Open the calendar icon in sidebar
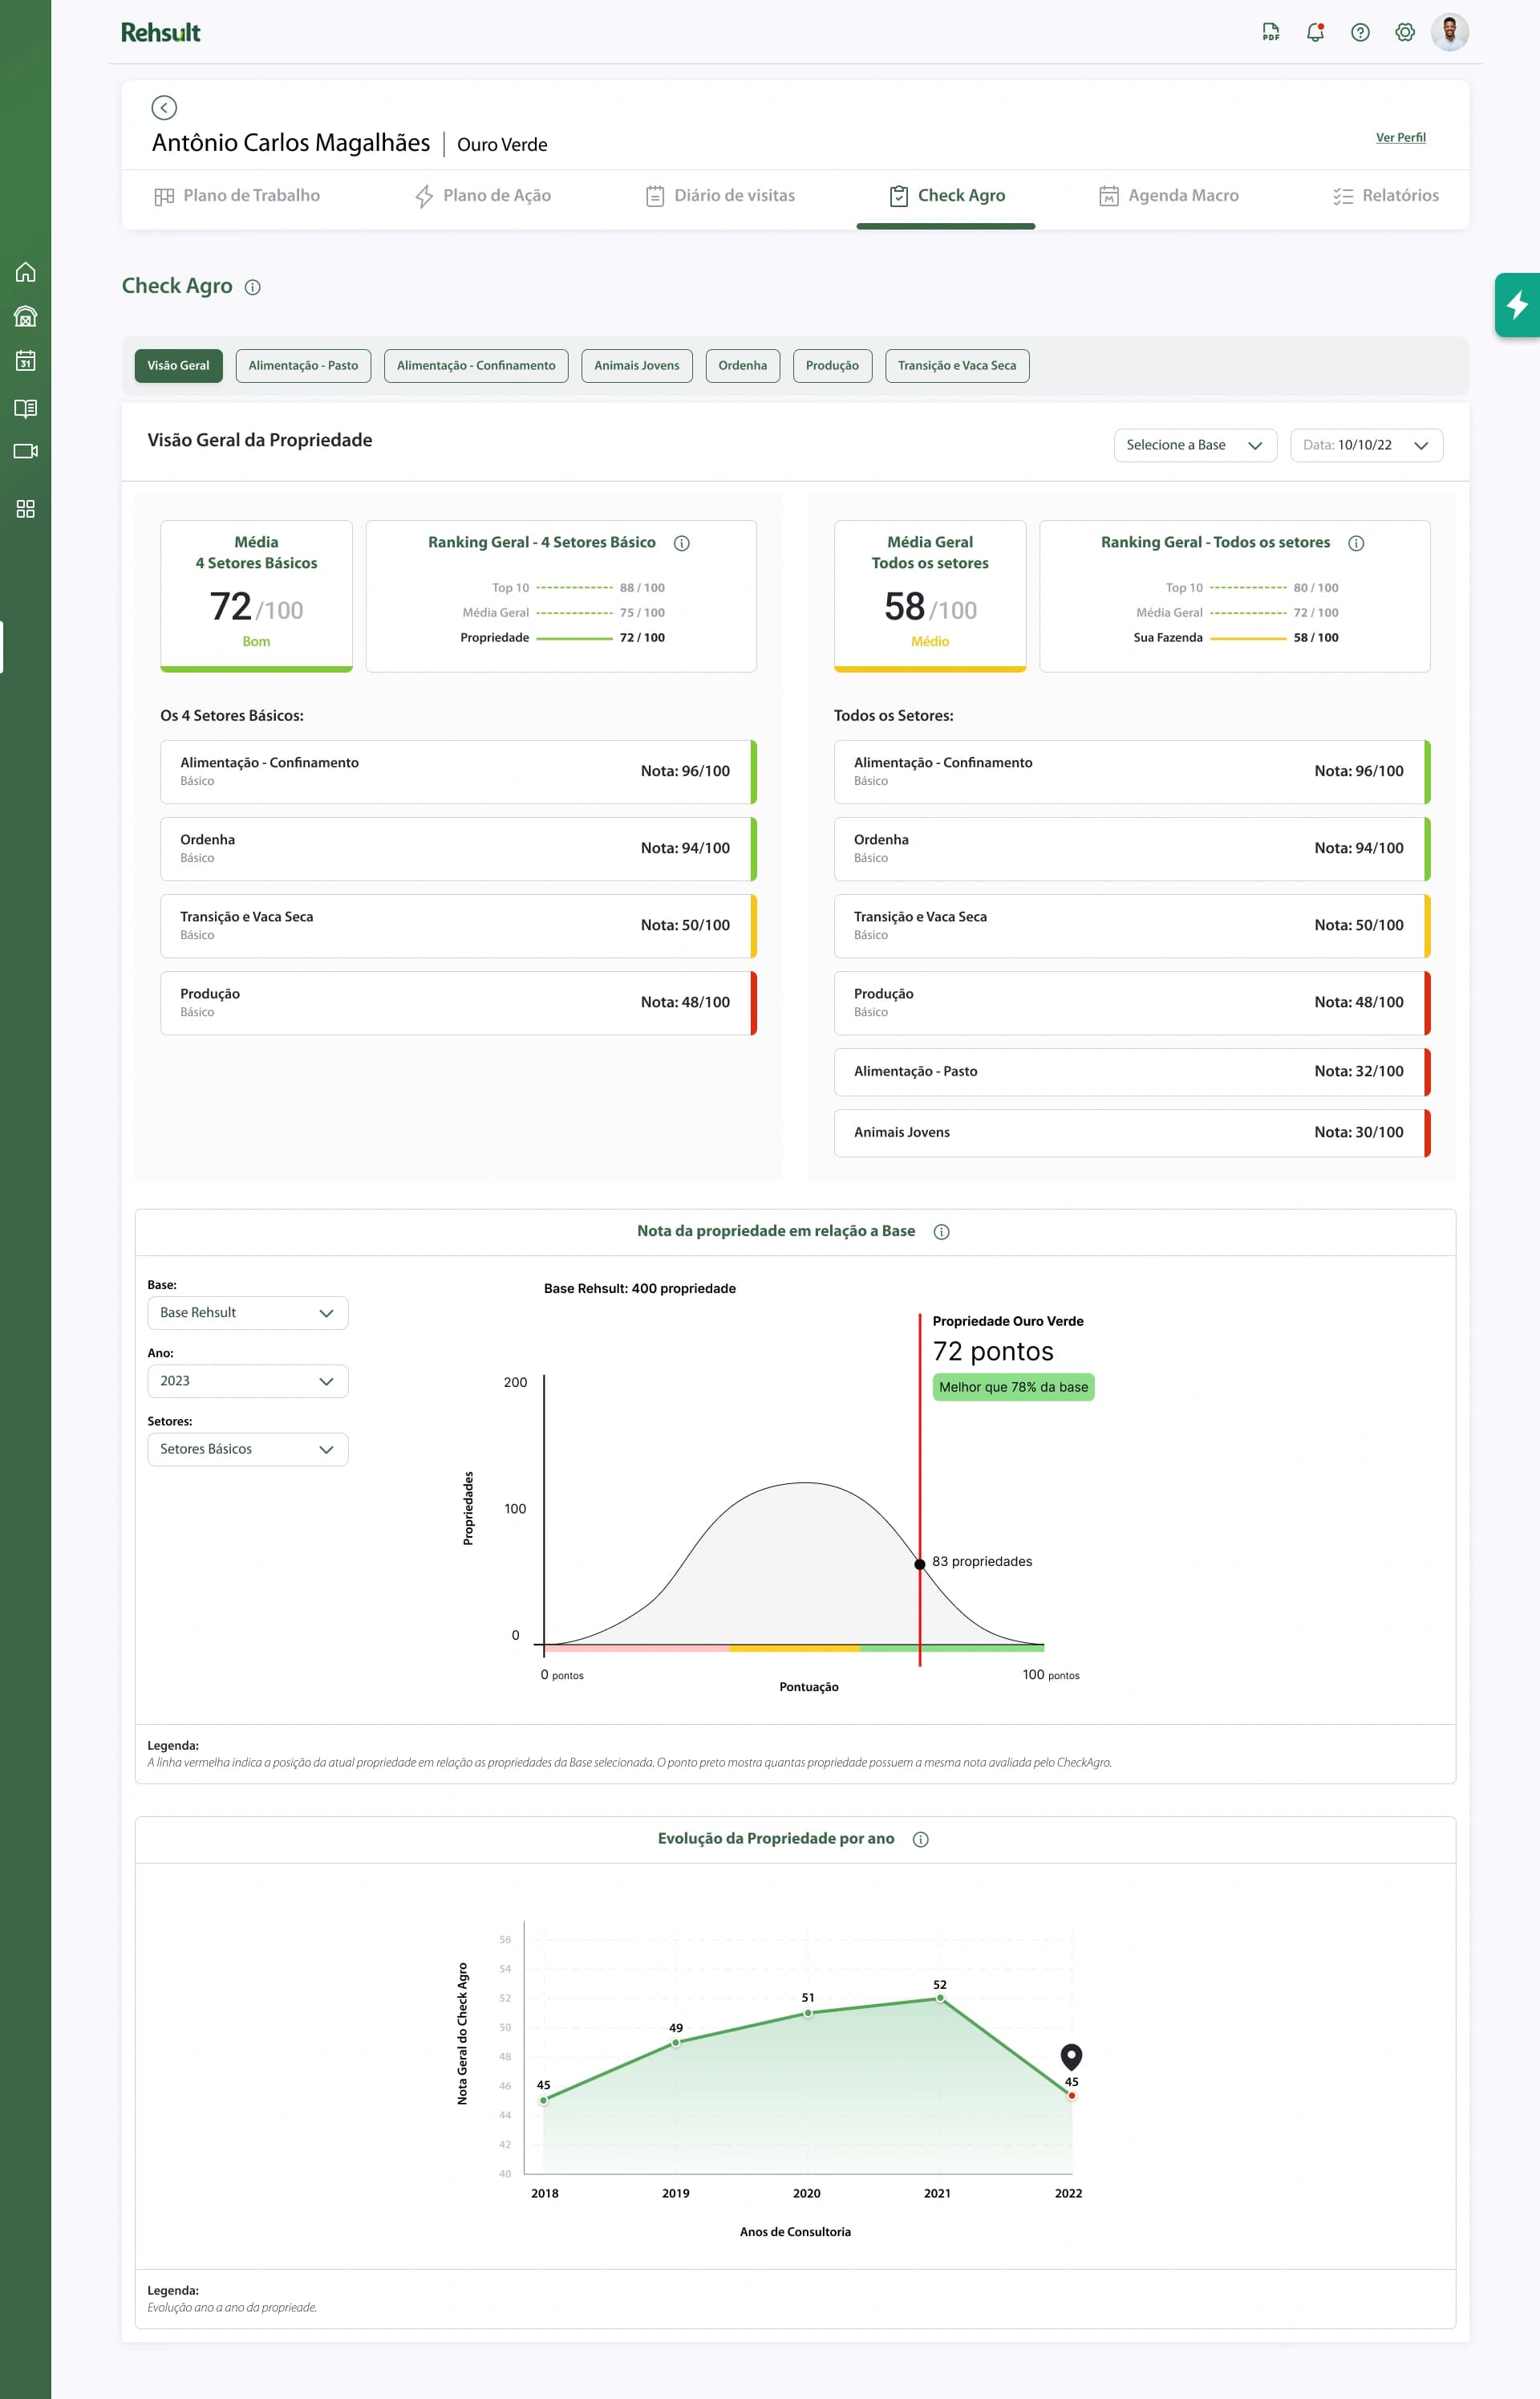Screen dimensions: 1540x2399 click(x=26, y=360)
